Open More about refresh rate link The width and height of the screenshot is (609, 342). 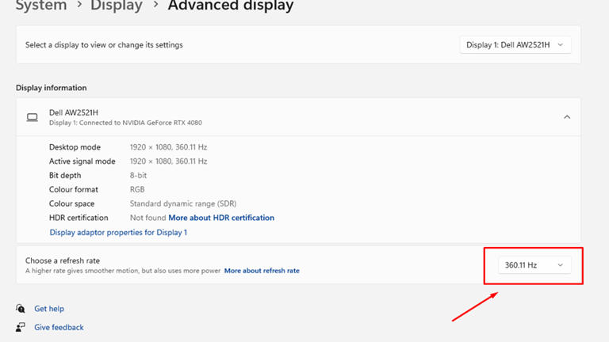tap(262, 271)
